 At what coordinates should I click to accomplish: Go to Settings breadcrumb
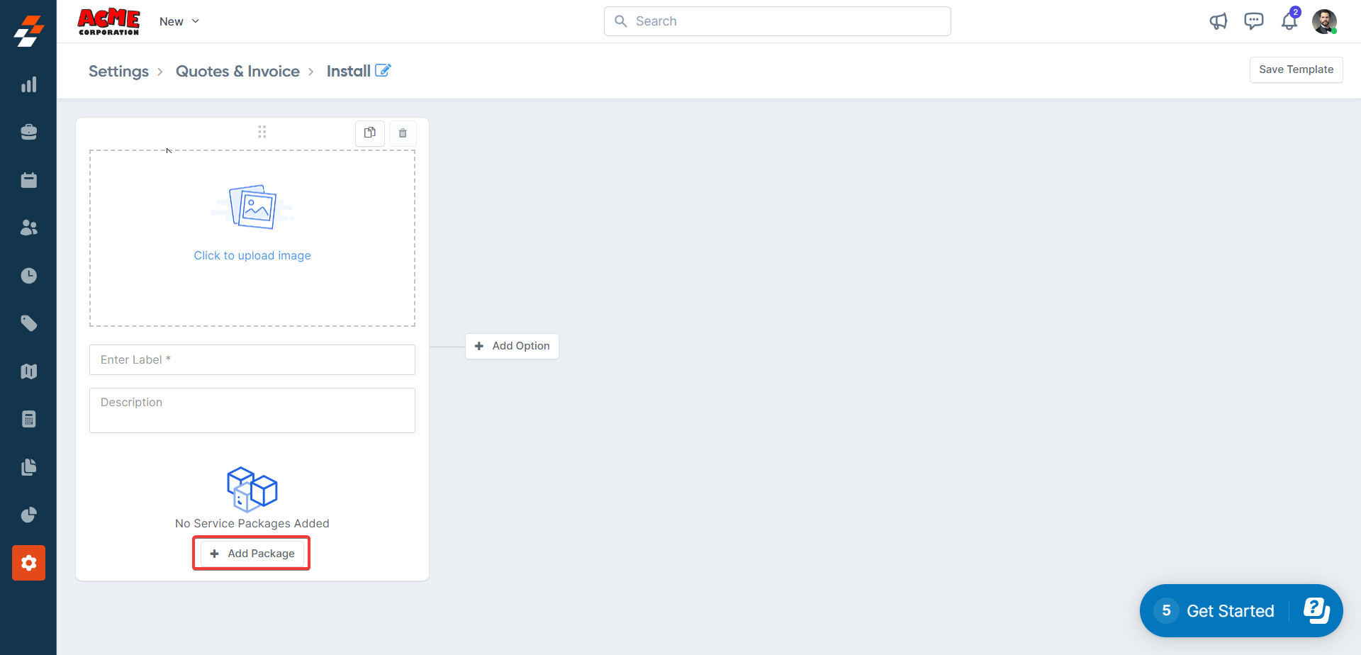pos(118,71)
